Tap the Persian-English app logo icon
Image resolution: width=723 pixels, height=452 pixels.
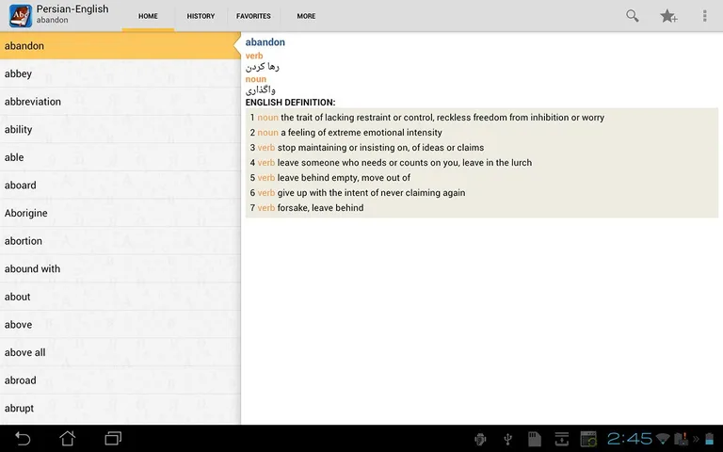click(x=21, y=16)
